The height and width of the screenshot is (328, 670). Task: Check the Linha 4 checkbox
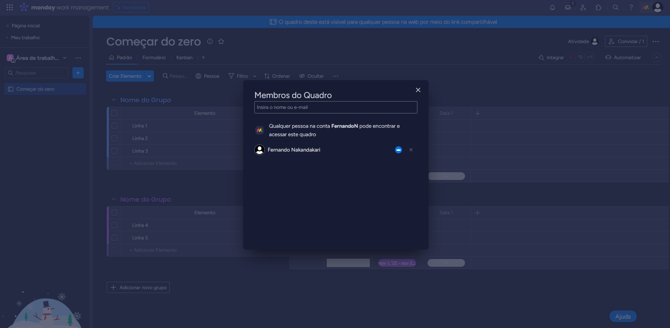(x=114, y=225)
